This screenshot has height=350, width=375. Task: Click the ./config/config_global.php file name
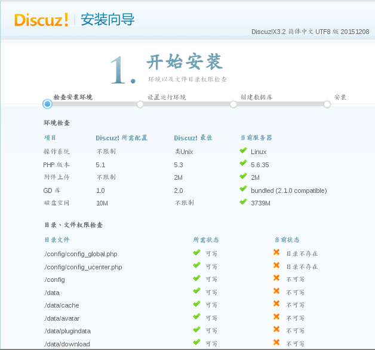(x=81, y=254)
